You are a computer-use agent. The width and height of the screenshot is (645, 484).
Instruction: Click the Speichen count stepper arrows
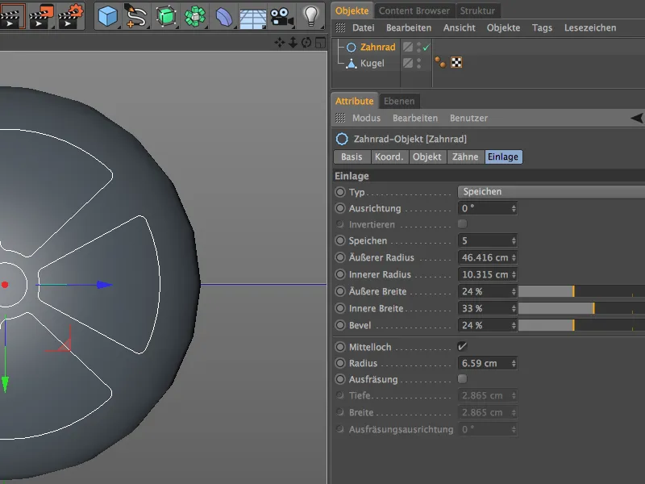pos(514,240)
